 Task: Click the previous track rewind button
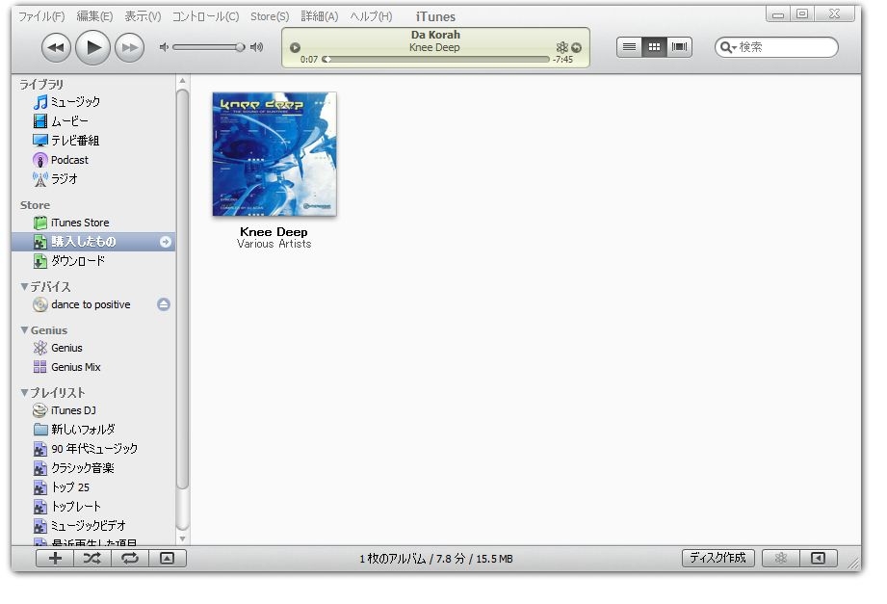56,47
